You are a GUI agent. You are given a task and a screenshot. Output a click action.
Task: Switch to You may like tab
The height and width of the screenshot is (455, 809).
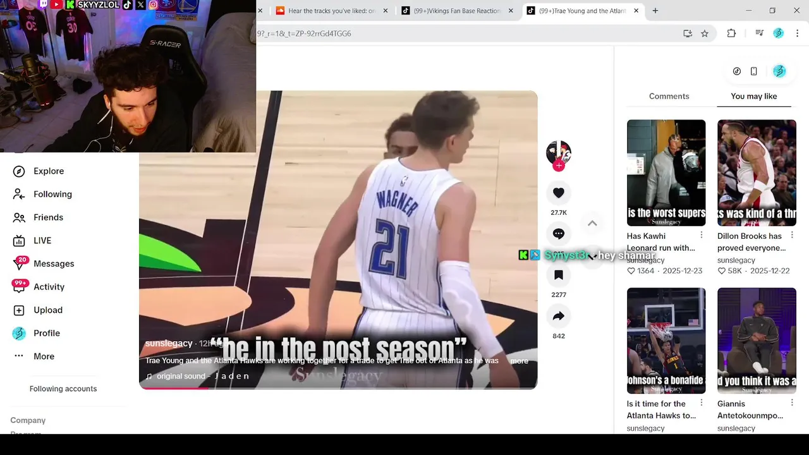pos(754,96)
